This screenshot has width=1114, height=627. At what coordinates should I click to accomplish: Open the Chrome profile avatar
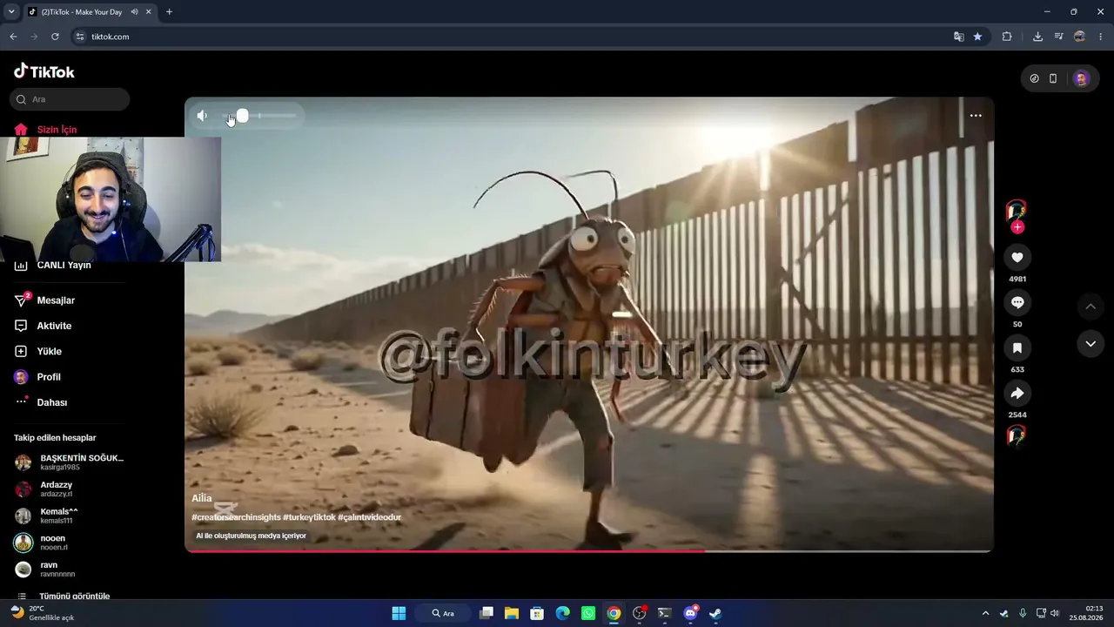coord(1080,37)
